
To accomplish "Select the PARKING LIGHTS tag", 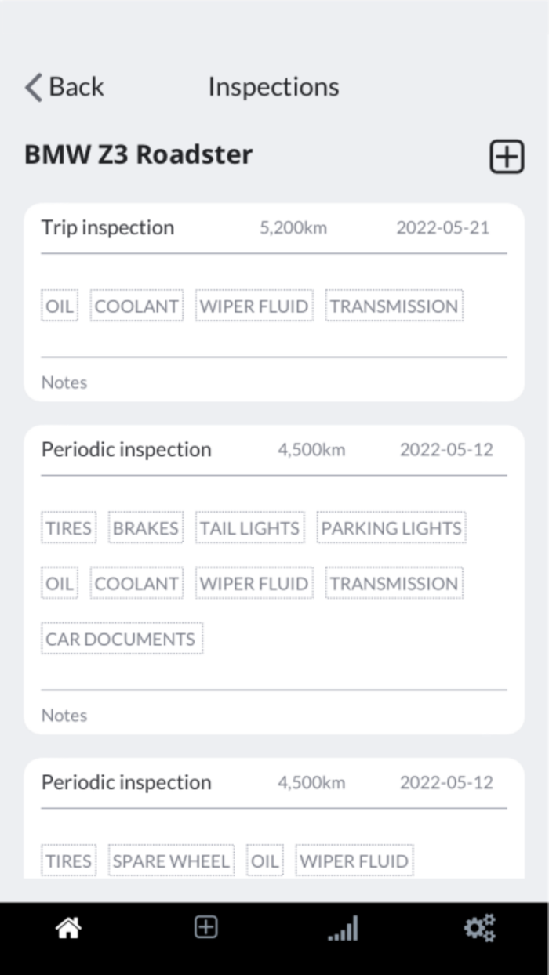I will tap(391, 527).
